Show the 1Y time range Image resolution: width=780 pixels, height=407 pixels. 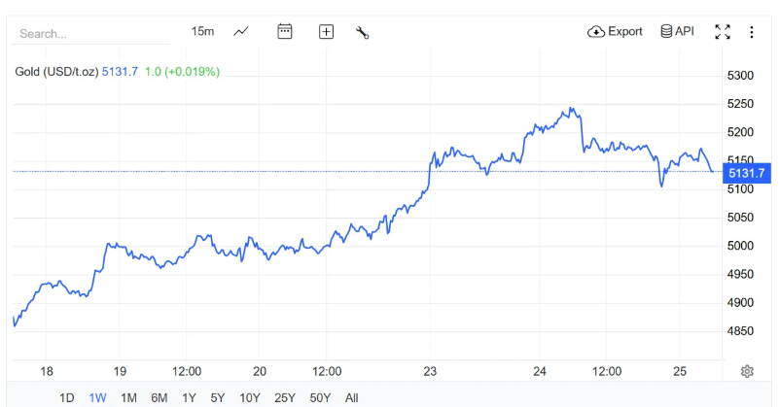(x=189, y=397)
